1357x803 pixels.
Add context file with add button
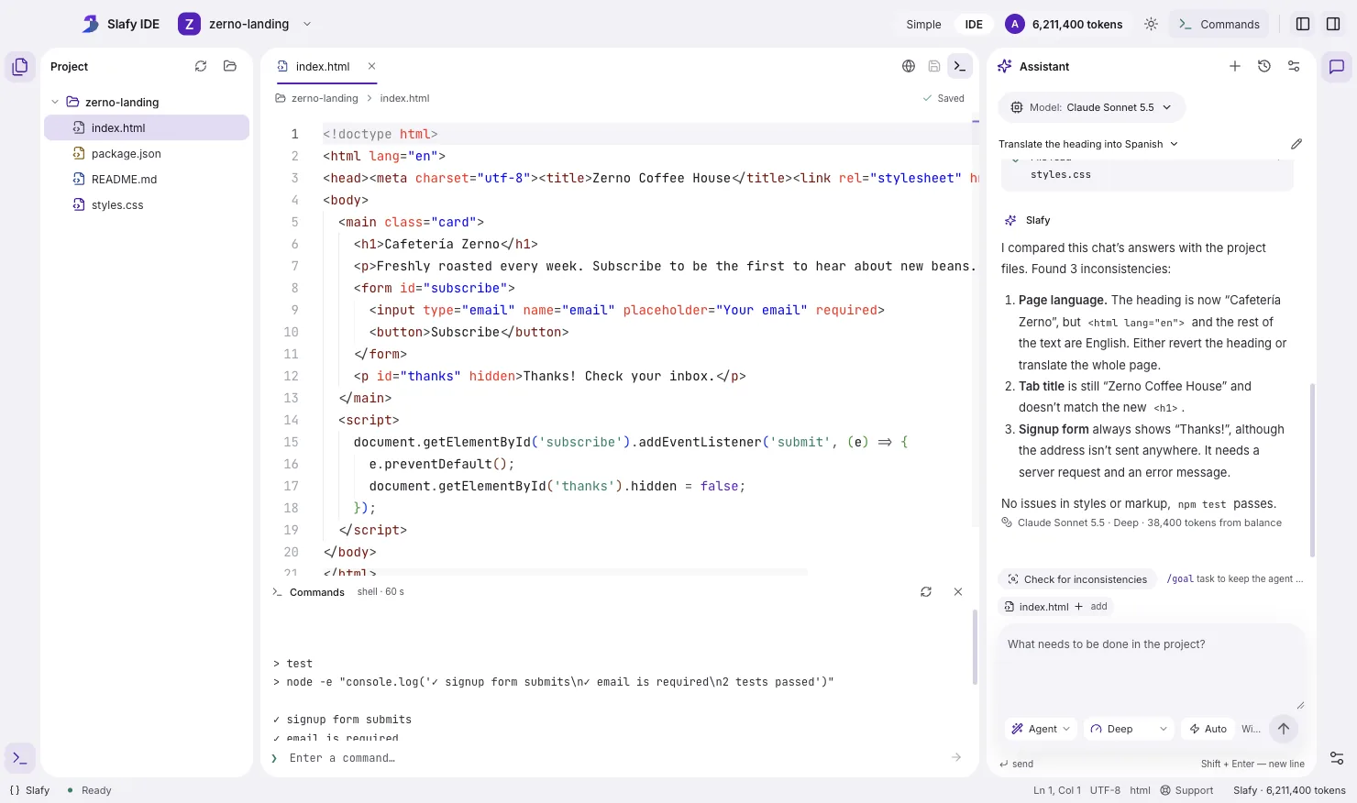(1091, 607)
